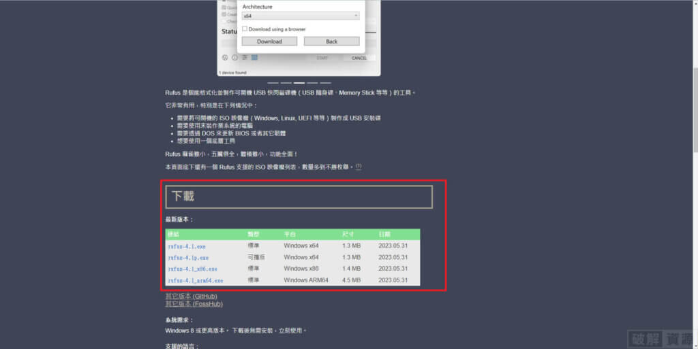Click the 1.4 MB size cell
Screen dimensions: 698x349
351,269
